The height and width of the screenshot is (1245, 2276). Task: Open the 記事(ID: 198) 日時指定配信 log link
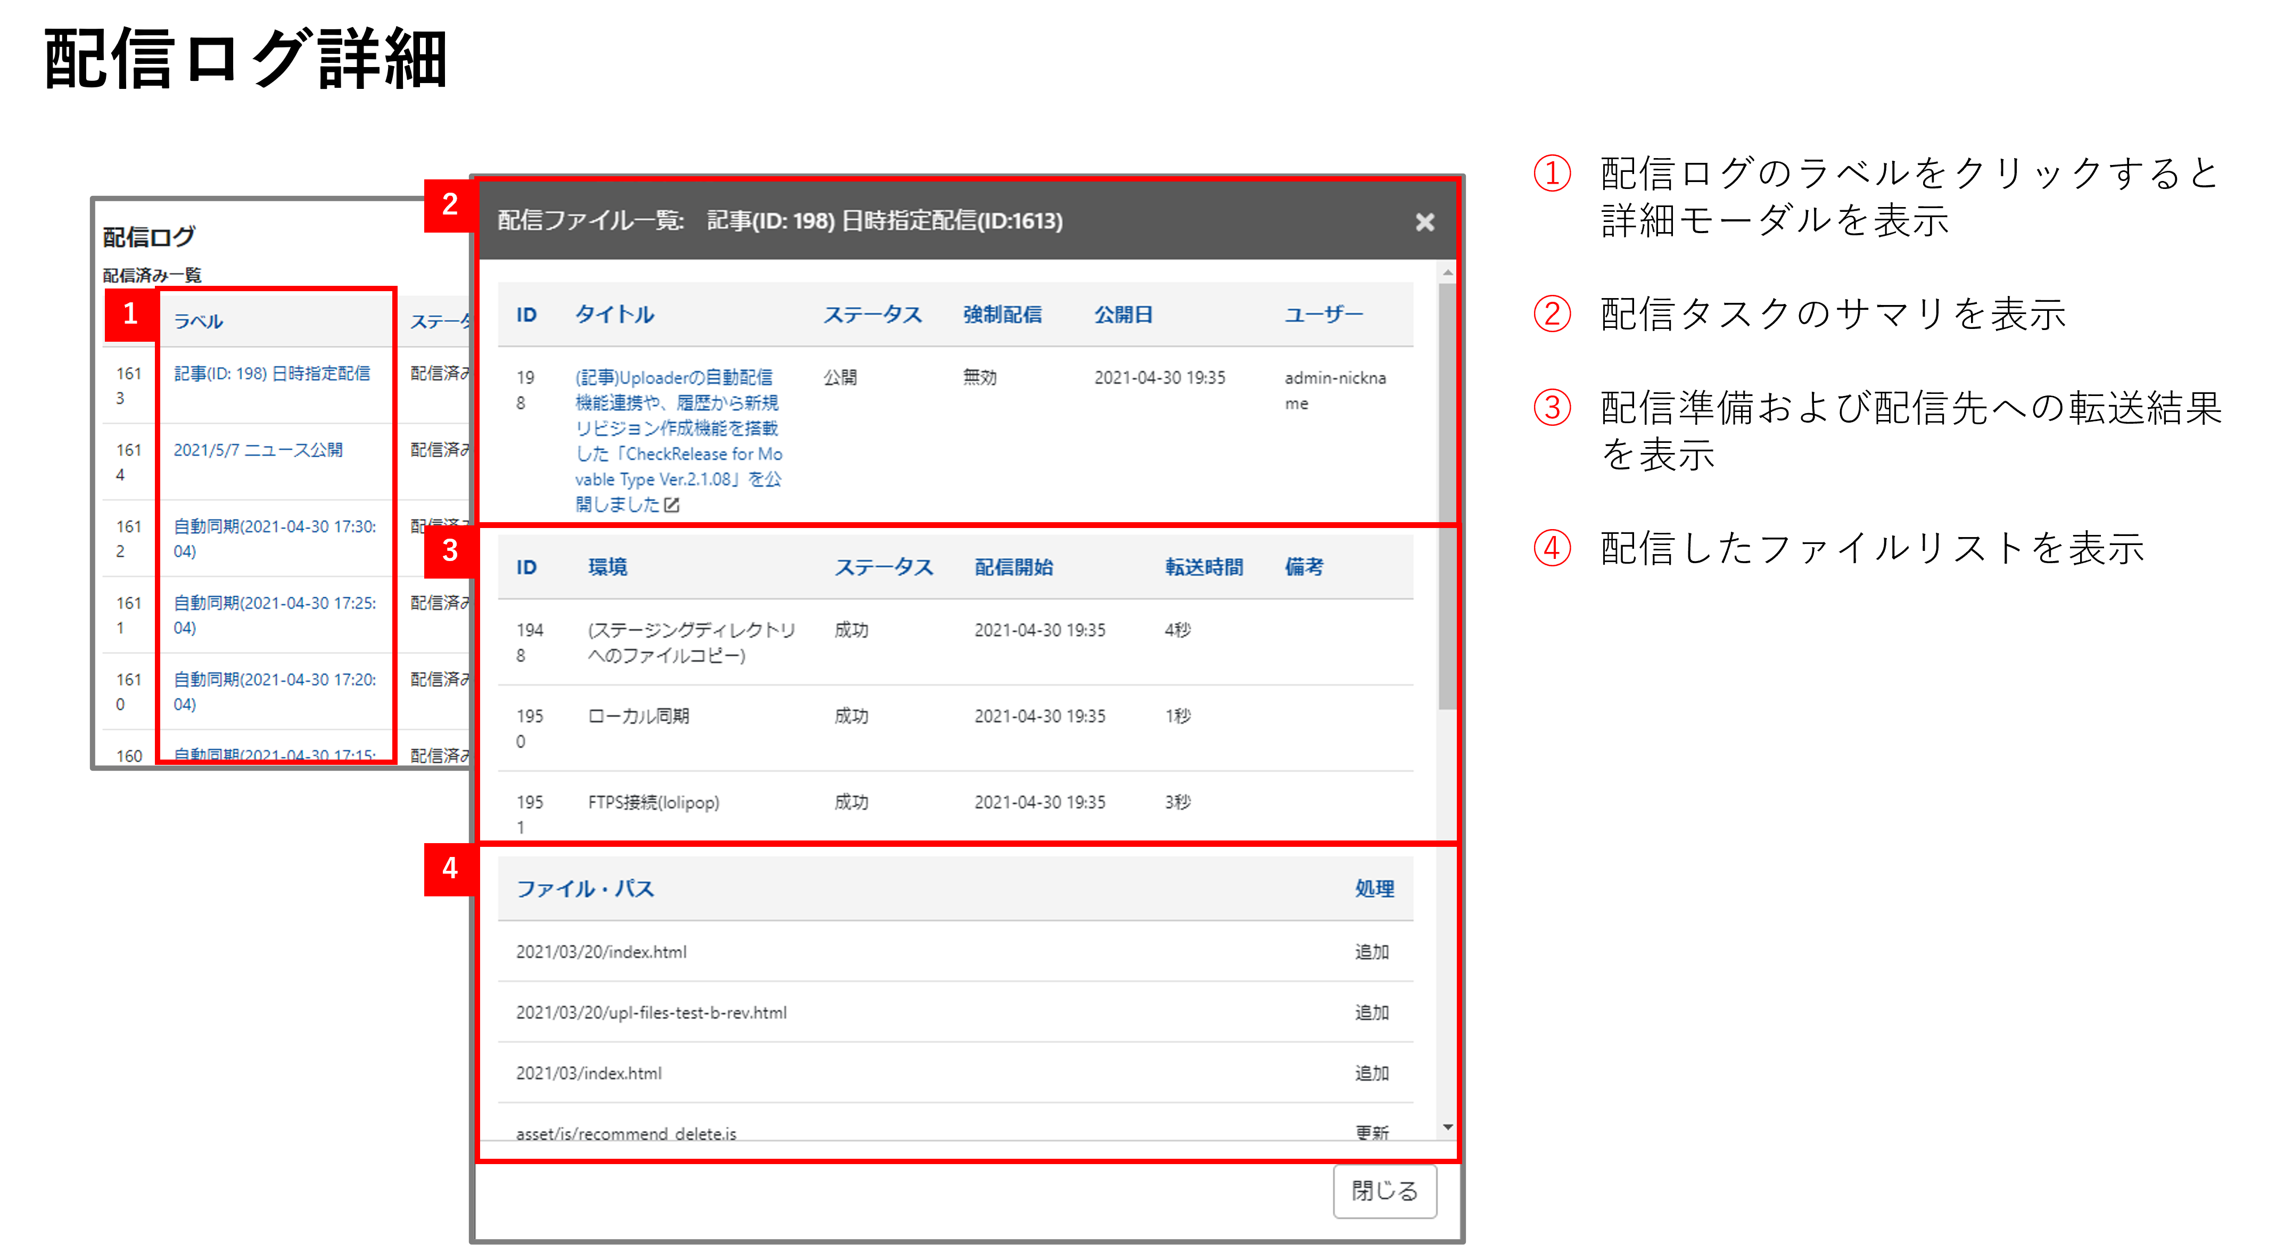[x=271, y=374]
